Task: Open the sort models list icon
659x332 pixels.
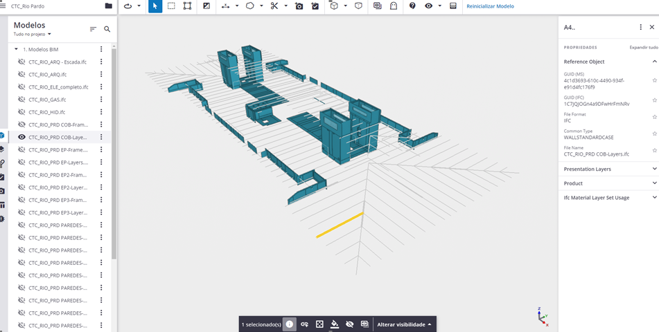Action: click(x=93, y=29)
